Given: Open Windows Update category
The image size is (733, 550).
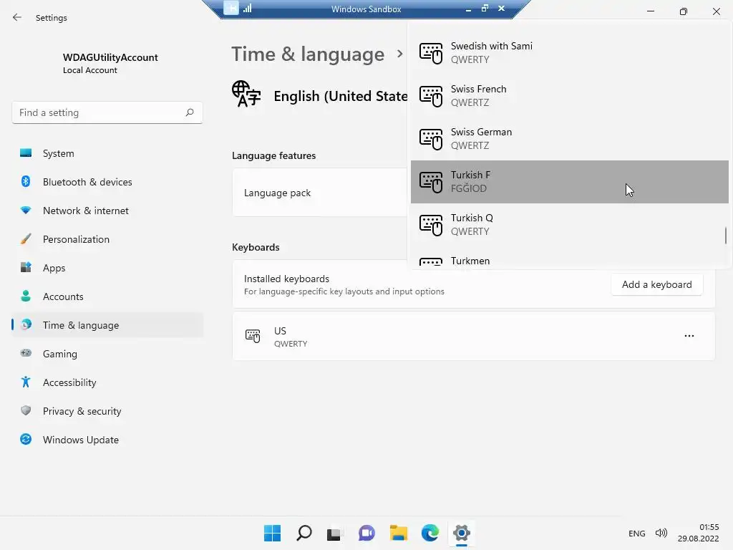Looking at the screenshot, I should 107,440.
